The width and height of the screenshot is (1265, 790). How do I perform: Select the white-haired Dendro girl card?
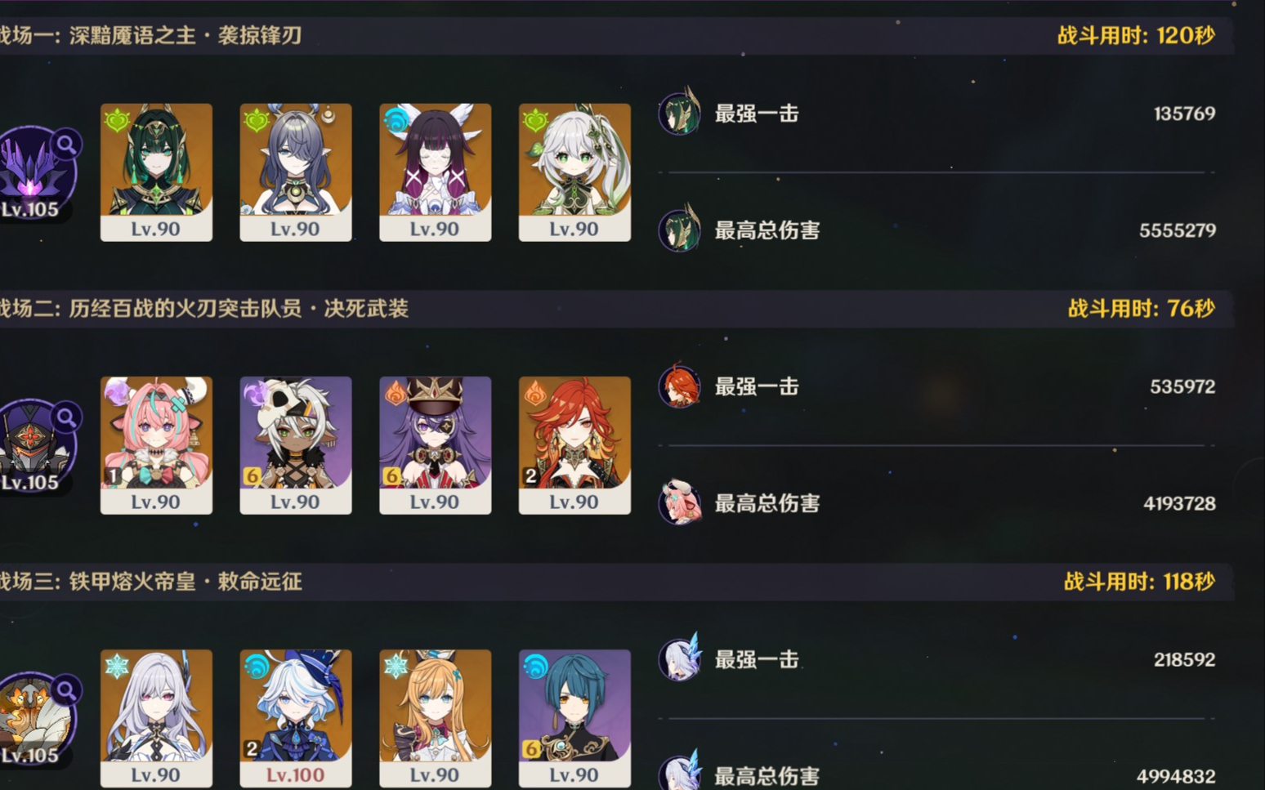click(x=574, y=172)
